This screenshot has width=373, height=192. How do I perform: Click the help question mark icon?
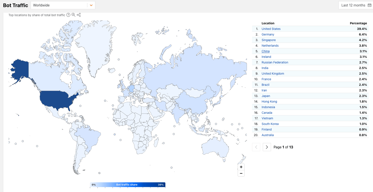coord(68,15)
